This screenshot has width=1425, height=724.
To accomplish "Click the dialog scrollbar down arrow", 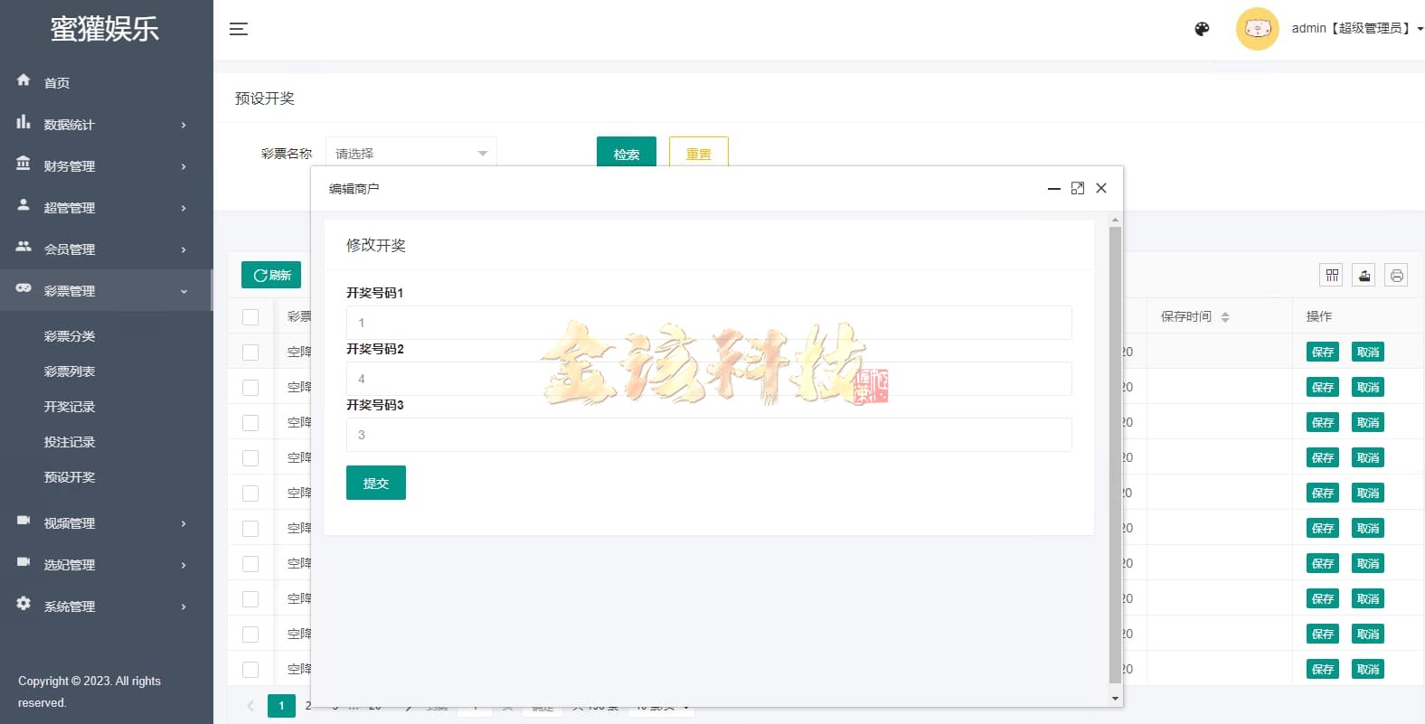I will 1115,699.
